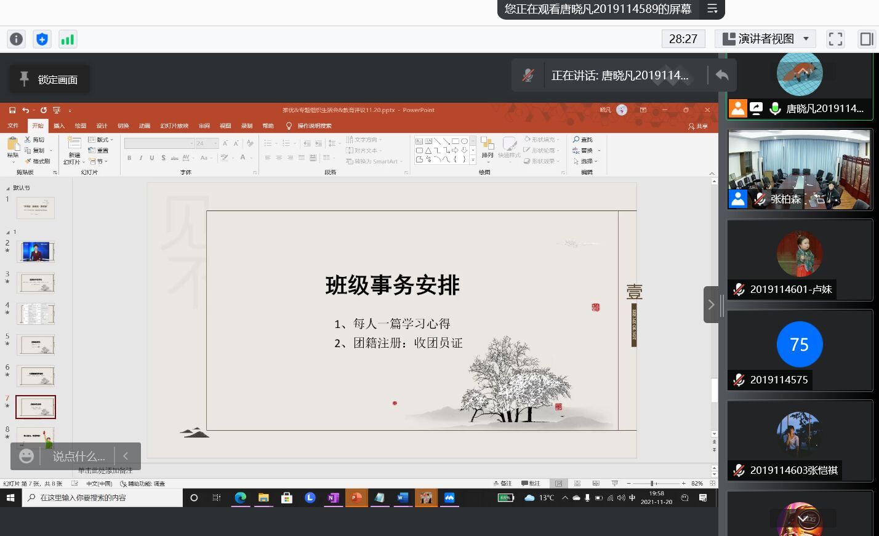Open the meeting info icon

16,39
